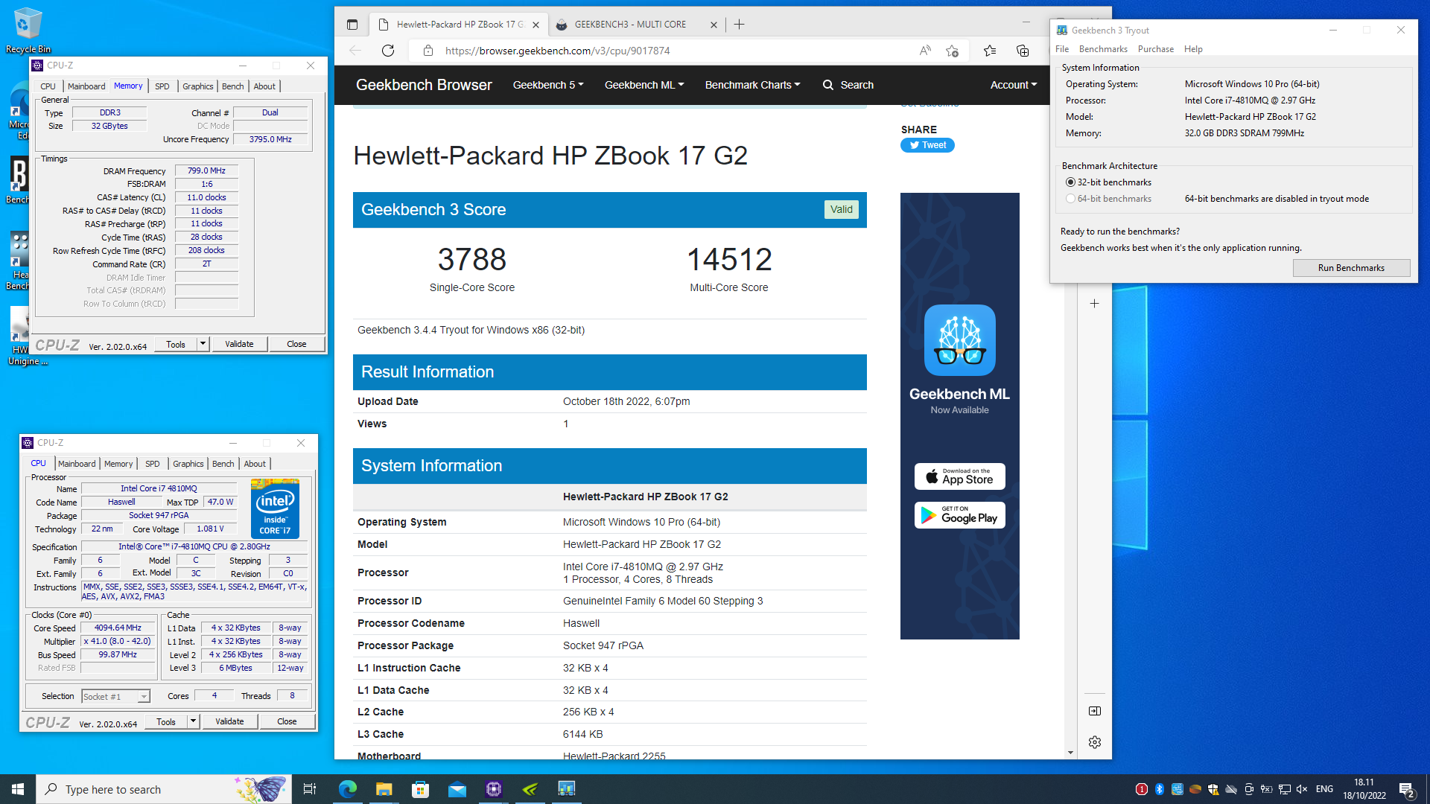Viewport: 1430px width, 804px height.
Task: Open Bench tab in lower CPU-Z window
Action: 223,464
